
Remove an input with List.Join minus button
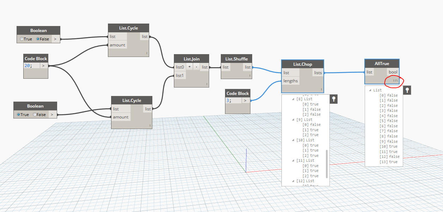coord(196,67)
